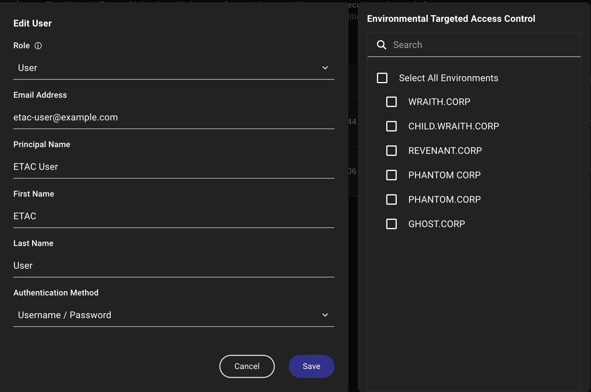Screen dimensions: 591x392
Task: Click the Email Address field
Action: click(174, 117)
